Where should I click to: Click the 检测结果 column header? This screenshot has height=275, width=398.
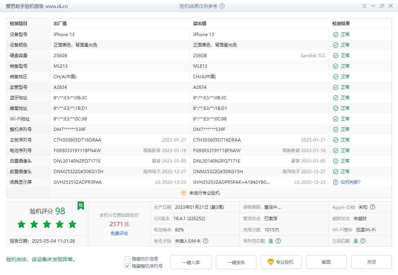tap(341, 24)
